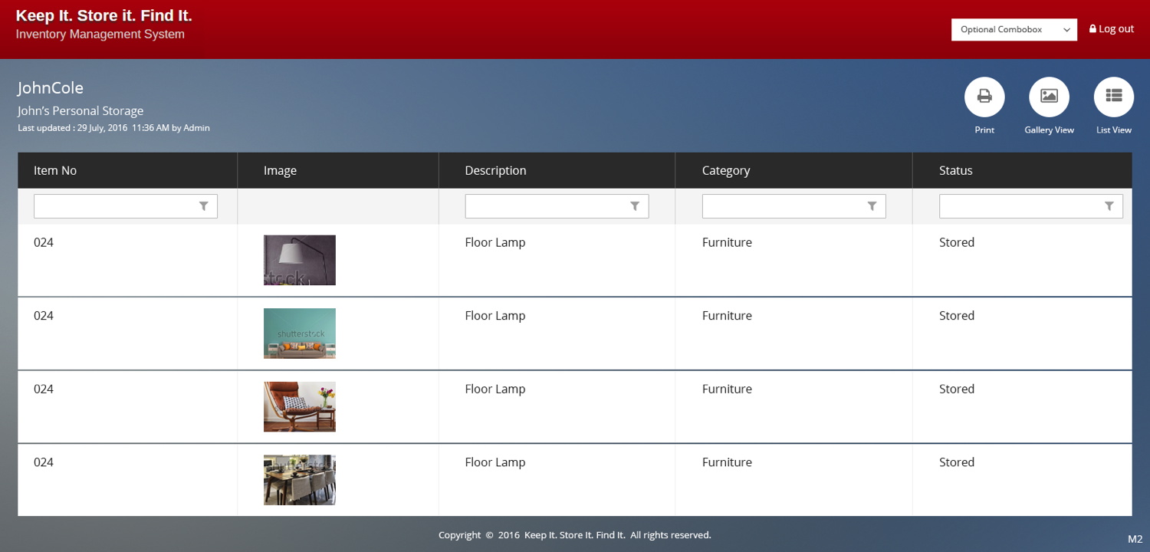The width and height of the screenshot is (1150, 552).
Task: Open the dining table thumbnail image
Action: [x=299, y=480]
